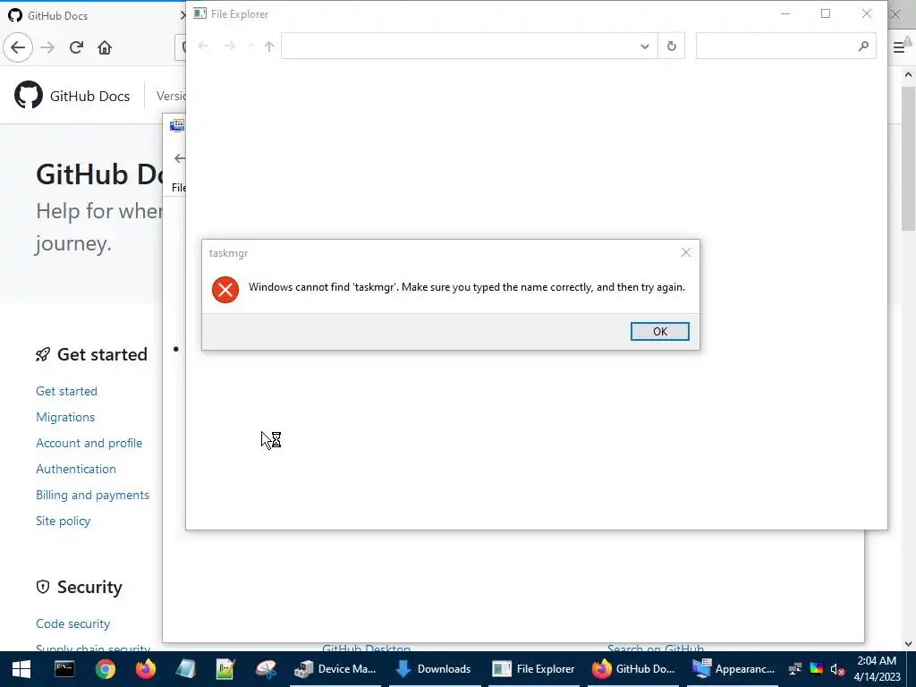Close the taskmgr error dialog with X
The height and width of the screenshot is (687, 916).
(686, 252)
